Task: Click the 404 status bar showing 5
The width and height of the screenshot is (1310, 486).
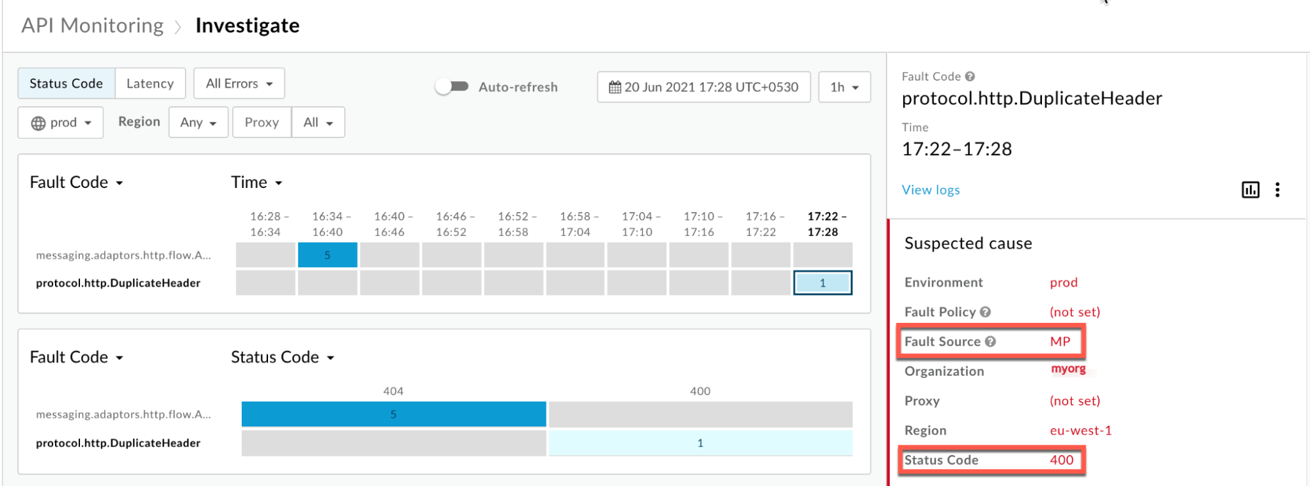Action: click(393, 415)
